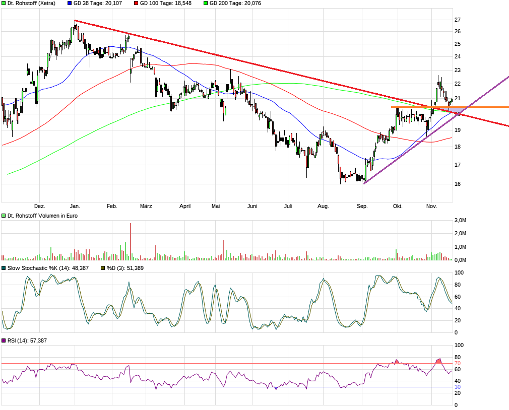Click the 'Dez.' month axis label
Image resolution: width=509 pixels, height=410 pixels.
point(40,207)
